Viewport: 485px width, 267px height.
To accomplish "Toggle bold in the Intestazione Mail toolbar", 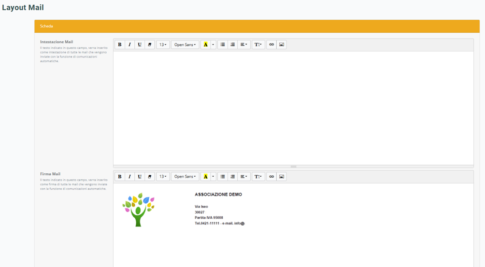I will [x=120, y=44].
